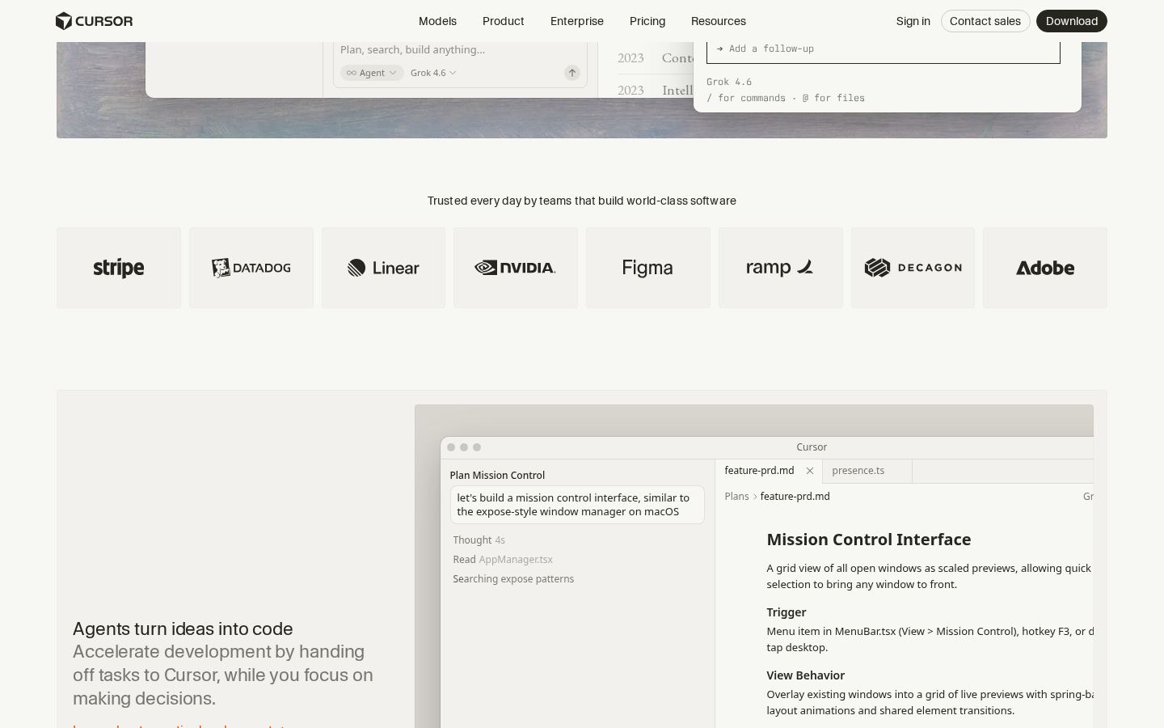Click the 'Grok 4.6' label under follow-up box
The height and width of the screenshot is (728, 1164).
click(x=729, y=82)
